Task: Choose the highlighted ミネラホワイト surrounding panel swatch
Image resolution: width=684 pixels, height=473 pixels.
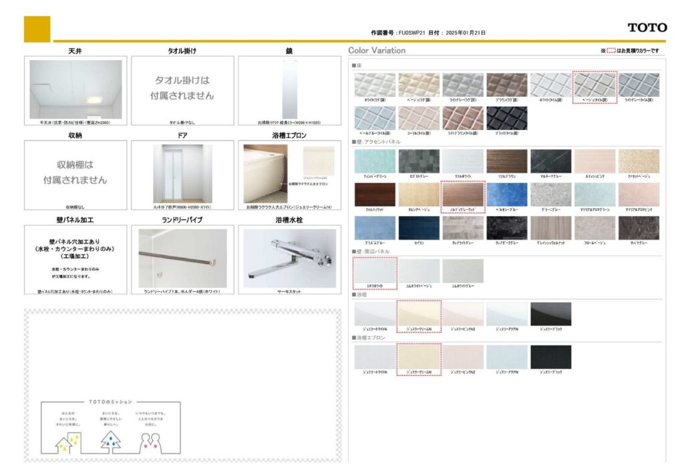Action: click(375, 271)
